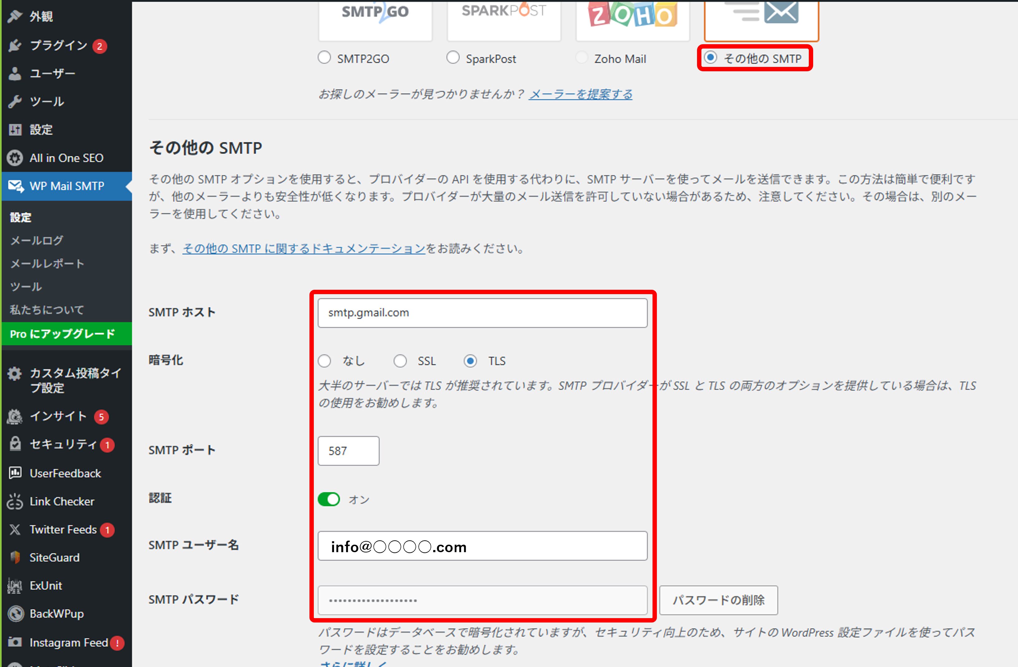Open the メーラーを提案する link
Image resolution: width=1018 pixels, height=667 pixels.
(x=580, y=94)
